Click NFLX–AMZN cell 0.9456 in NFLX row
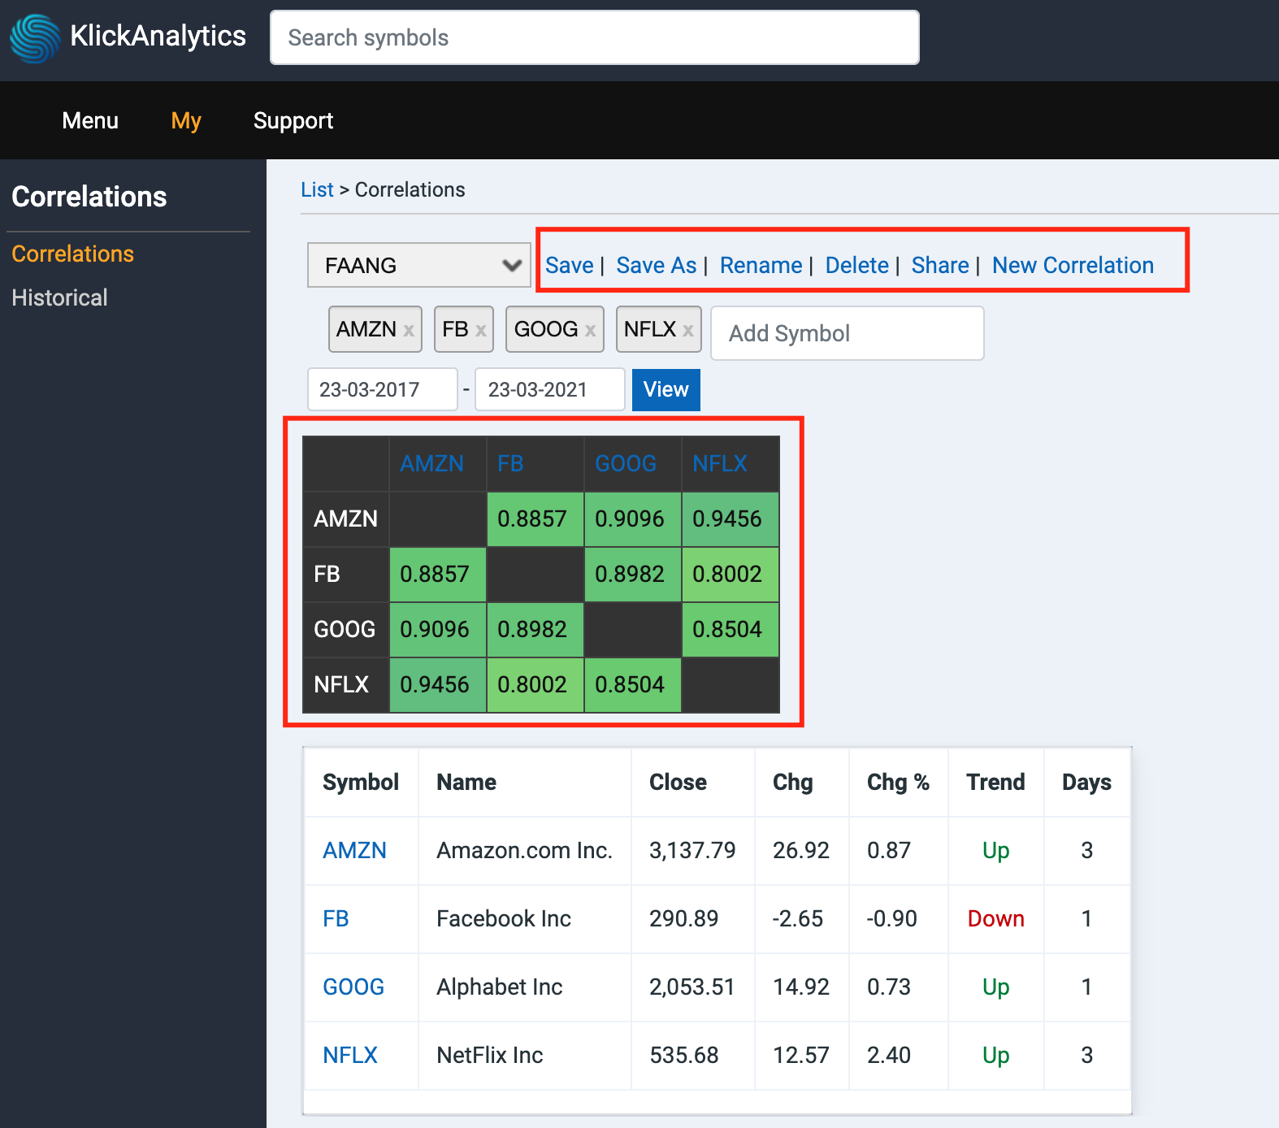The width and height of the screenshot is (1279, 1128). [x=438, y=684]
